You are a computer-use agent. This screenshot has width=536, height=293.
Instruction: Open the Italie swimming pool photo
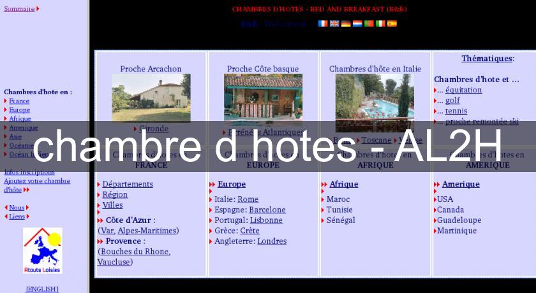pos(375,103)
